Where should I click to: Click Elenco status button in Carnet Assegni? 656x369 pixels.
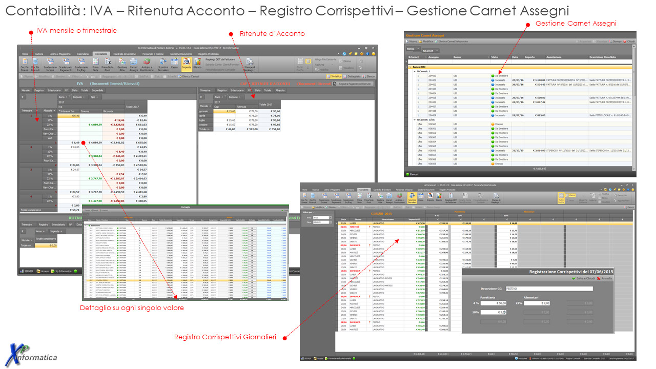(412, 174)
